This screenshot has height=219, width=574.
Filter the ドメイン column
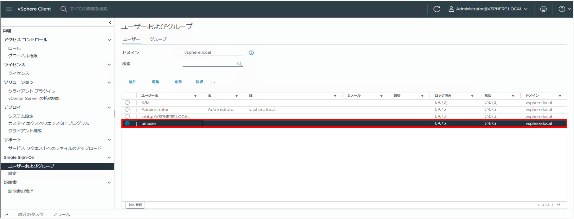click(560, 96)
